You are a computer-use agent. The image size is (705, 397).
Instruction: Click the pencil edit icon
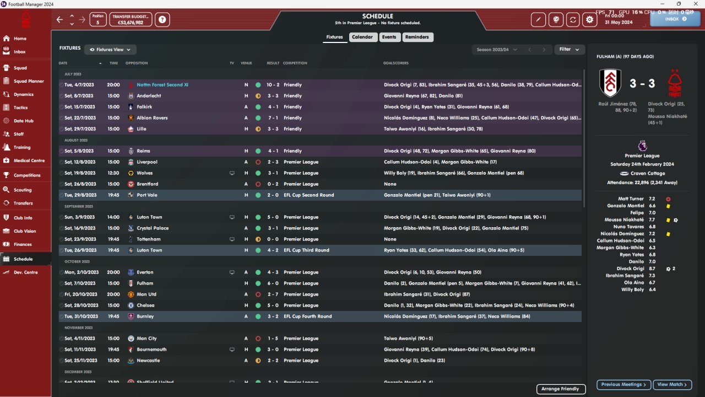(x=539, y=20)
